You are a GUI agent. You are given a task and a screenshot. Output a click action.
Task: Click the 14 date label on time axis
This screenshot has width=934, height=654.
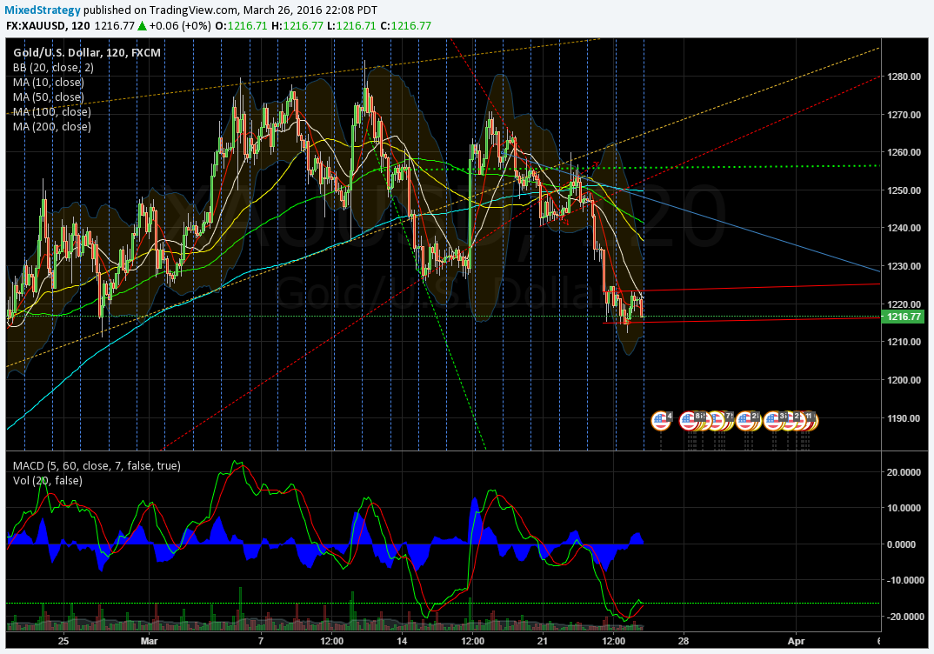402,642
